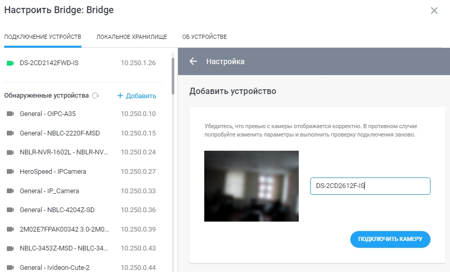Open the Подключение устройств tab
This screenshot has height=272, width=450.
pos(43,37)
